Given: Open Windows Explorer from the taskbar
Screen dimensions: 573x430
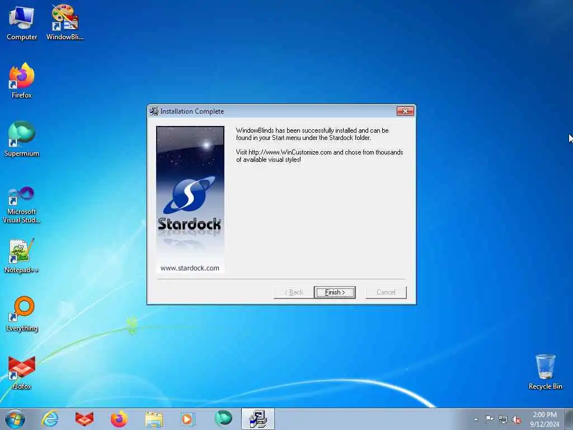Looking at the screenshot, I should click(154, 419).
